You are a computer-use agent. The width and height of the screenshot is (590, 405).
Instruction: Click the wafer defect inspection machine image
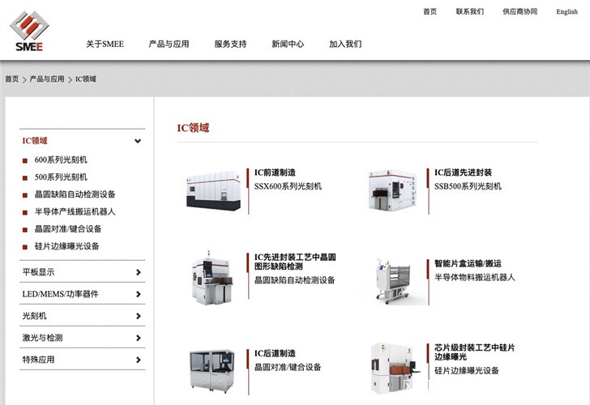(212, 278)
